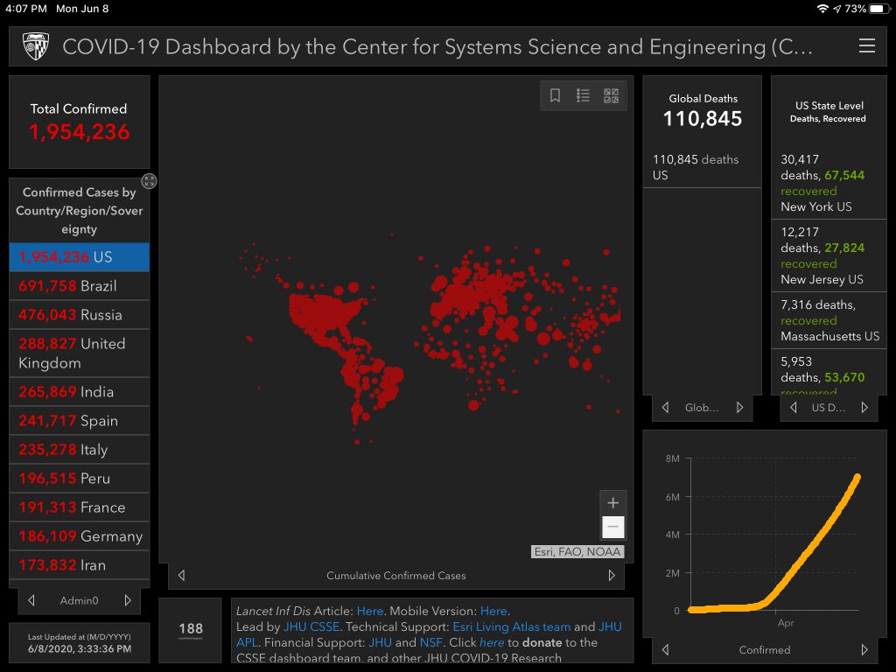The width and height of the screenshot is (896, 672).
Task: Switch to next map after Cumulative Confirmed Cases
Action: pos(612,576)
